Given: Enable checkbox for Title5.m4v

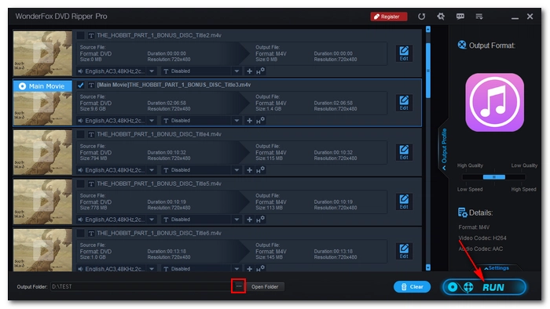Looking at the screenshot, I should (x=81, y=184).
